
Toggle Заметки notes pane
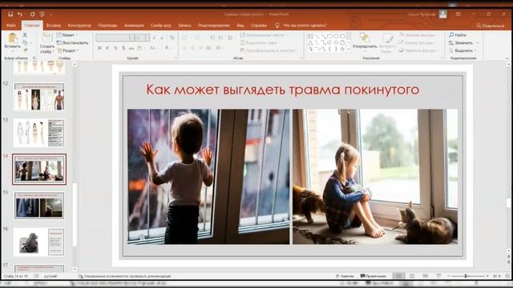[345, 276]
